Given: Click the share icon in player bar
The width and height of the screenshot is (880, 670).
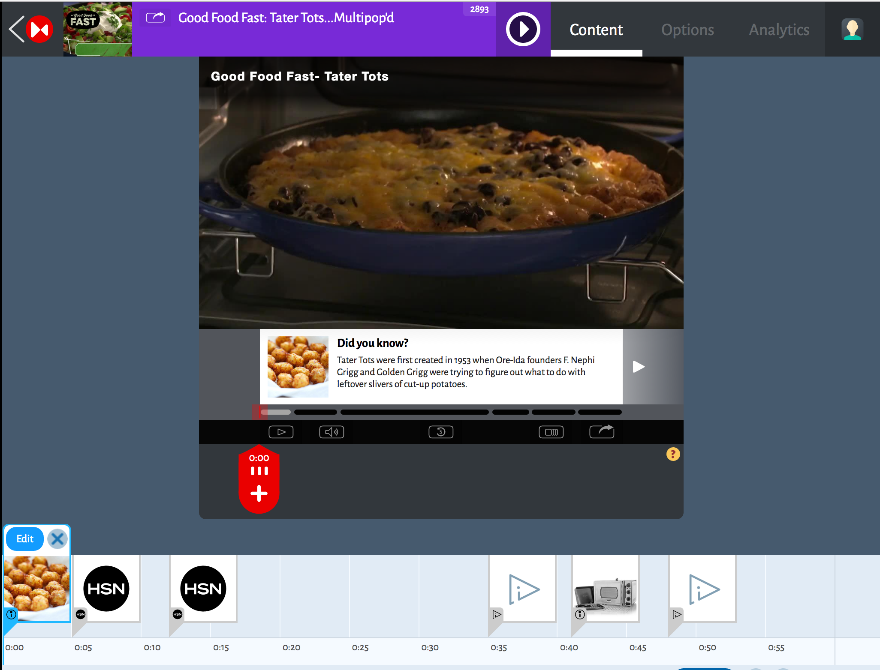Looking at the screenshot, I should pos(602,431).
